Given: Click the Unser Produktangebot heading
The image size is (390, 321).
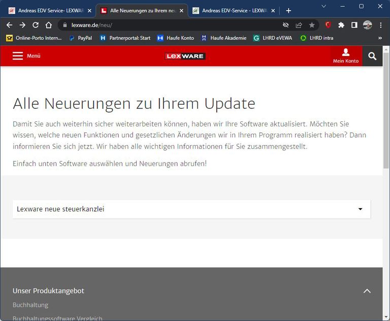Looking at the screenshot, I should click(x=48, y=291).
